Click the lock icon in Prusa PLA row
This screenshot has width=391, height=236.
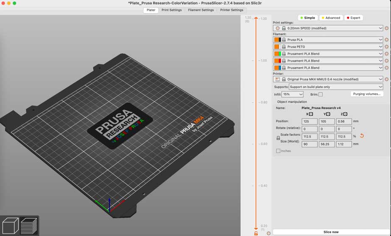(x=284, y=39)
